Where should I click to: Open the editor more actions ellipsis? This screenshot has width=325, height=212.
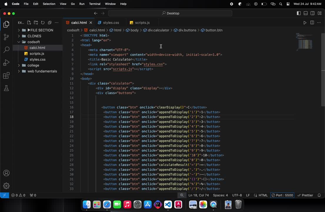point(319,23)
